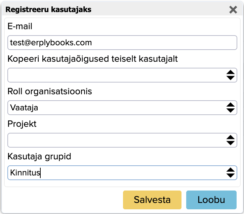The image size is (244, 214).
Task: Cancel registration with the Loobu button
Action: [211, 200]
